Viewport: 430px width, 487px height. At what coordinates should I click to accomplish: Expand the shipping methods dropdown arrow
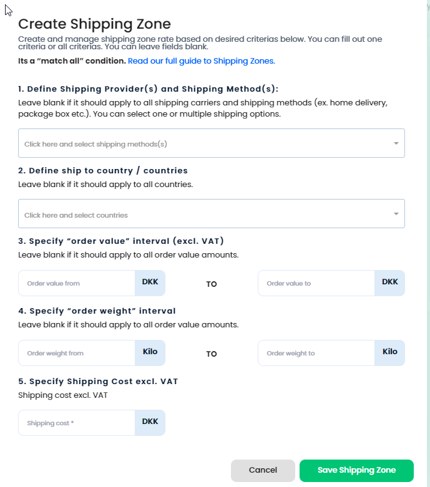[x=396, y=143]
